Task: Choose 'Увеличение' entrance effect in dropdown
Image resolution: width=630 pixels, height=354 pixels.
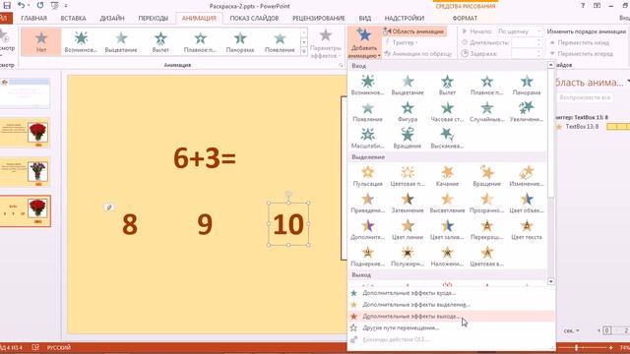Action: (527, 111)
